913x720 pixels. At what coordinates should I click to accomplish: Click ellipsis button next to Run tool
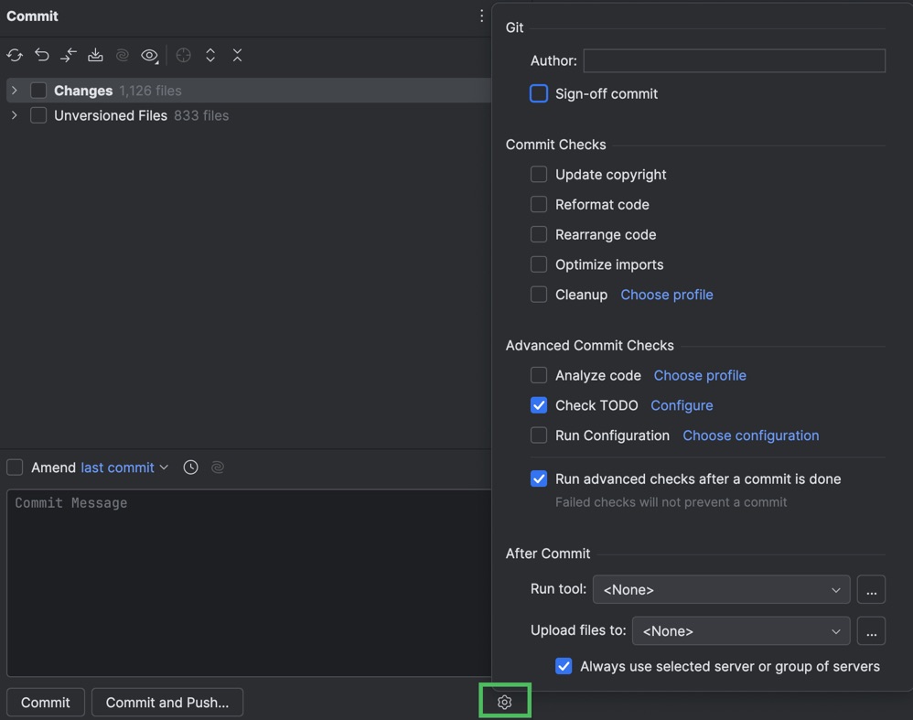(x=871, y=589)
